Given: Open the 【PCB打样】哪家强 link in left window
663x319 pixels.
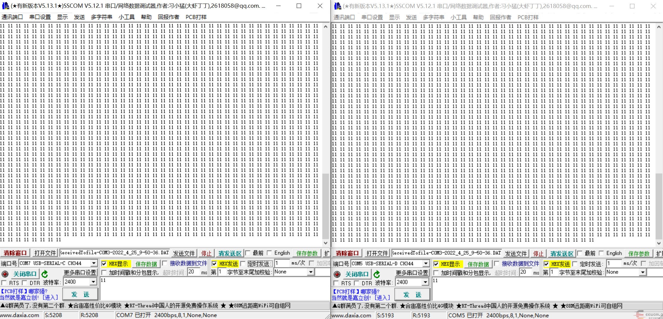Looking at the screenshot, I should pos(24,291).
